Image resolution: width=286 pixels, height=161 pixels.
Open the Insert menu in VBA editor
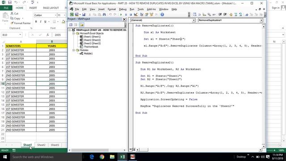(101, 9)
